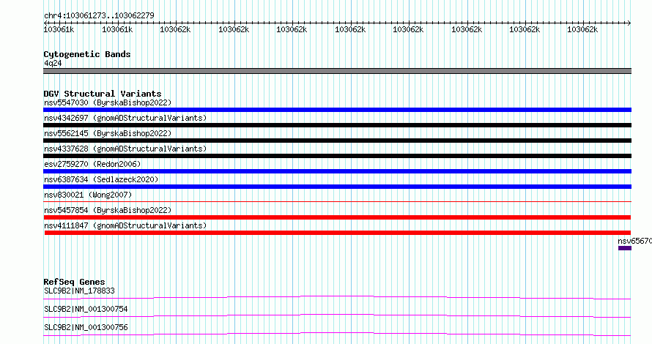Select the RefSeq Genes track heading
The height and width of the screenshot is (344, 652).
coord(75,282)
